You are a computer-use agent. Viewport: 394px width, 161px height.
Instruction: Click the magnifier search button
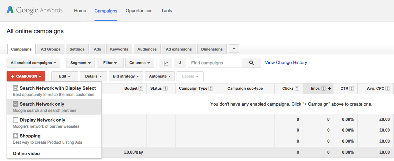point(251,63)
